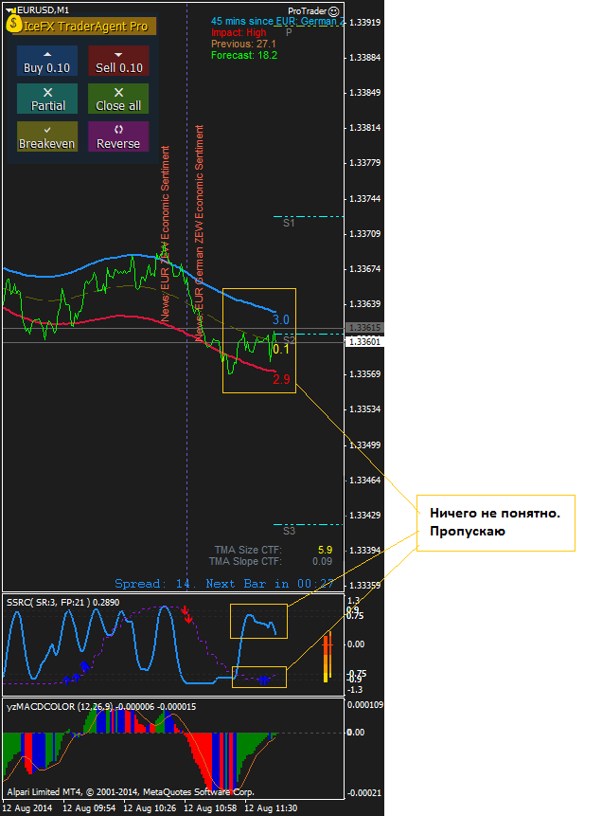Image resolution: width=602 pixels, height=816 pixels.
Task: Click the '12 Aug 11:30' time axis label
Action: pyautogui.click(x=271, y=808)
